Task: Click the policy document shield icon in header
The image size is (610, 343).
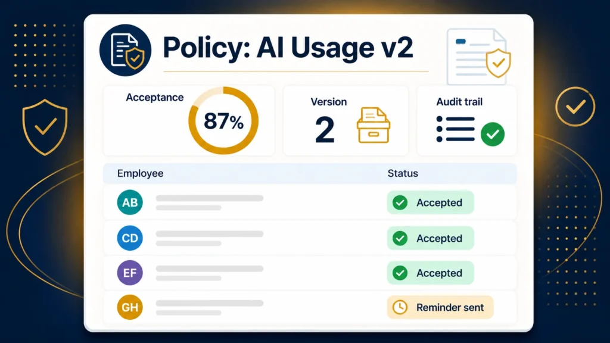Action: (x=125, y=50)
